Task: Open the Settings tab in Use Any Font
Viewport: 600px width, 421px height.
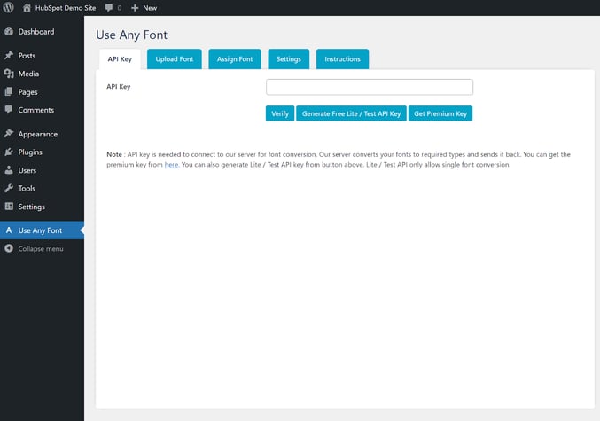Action: coord(289,59)
